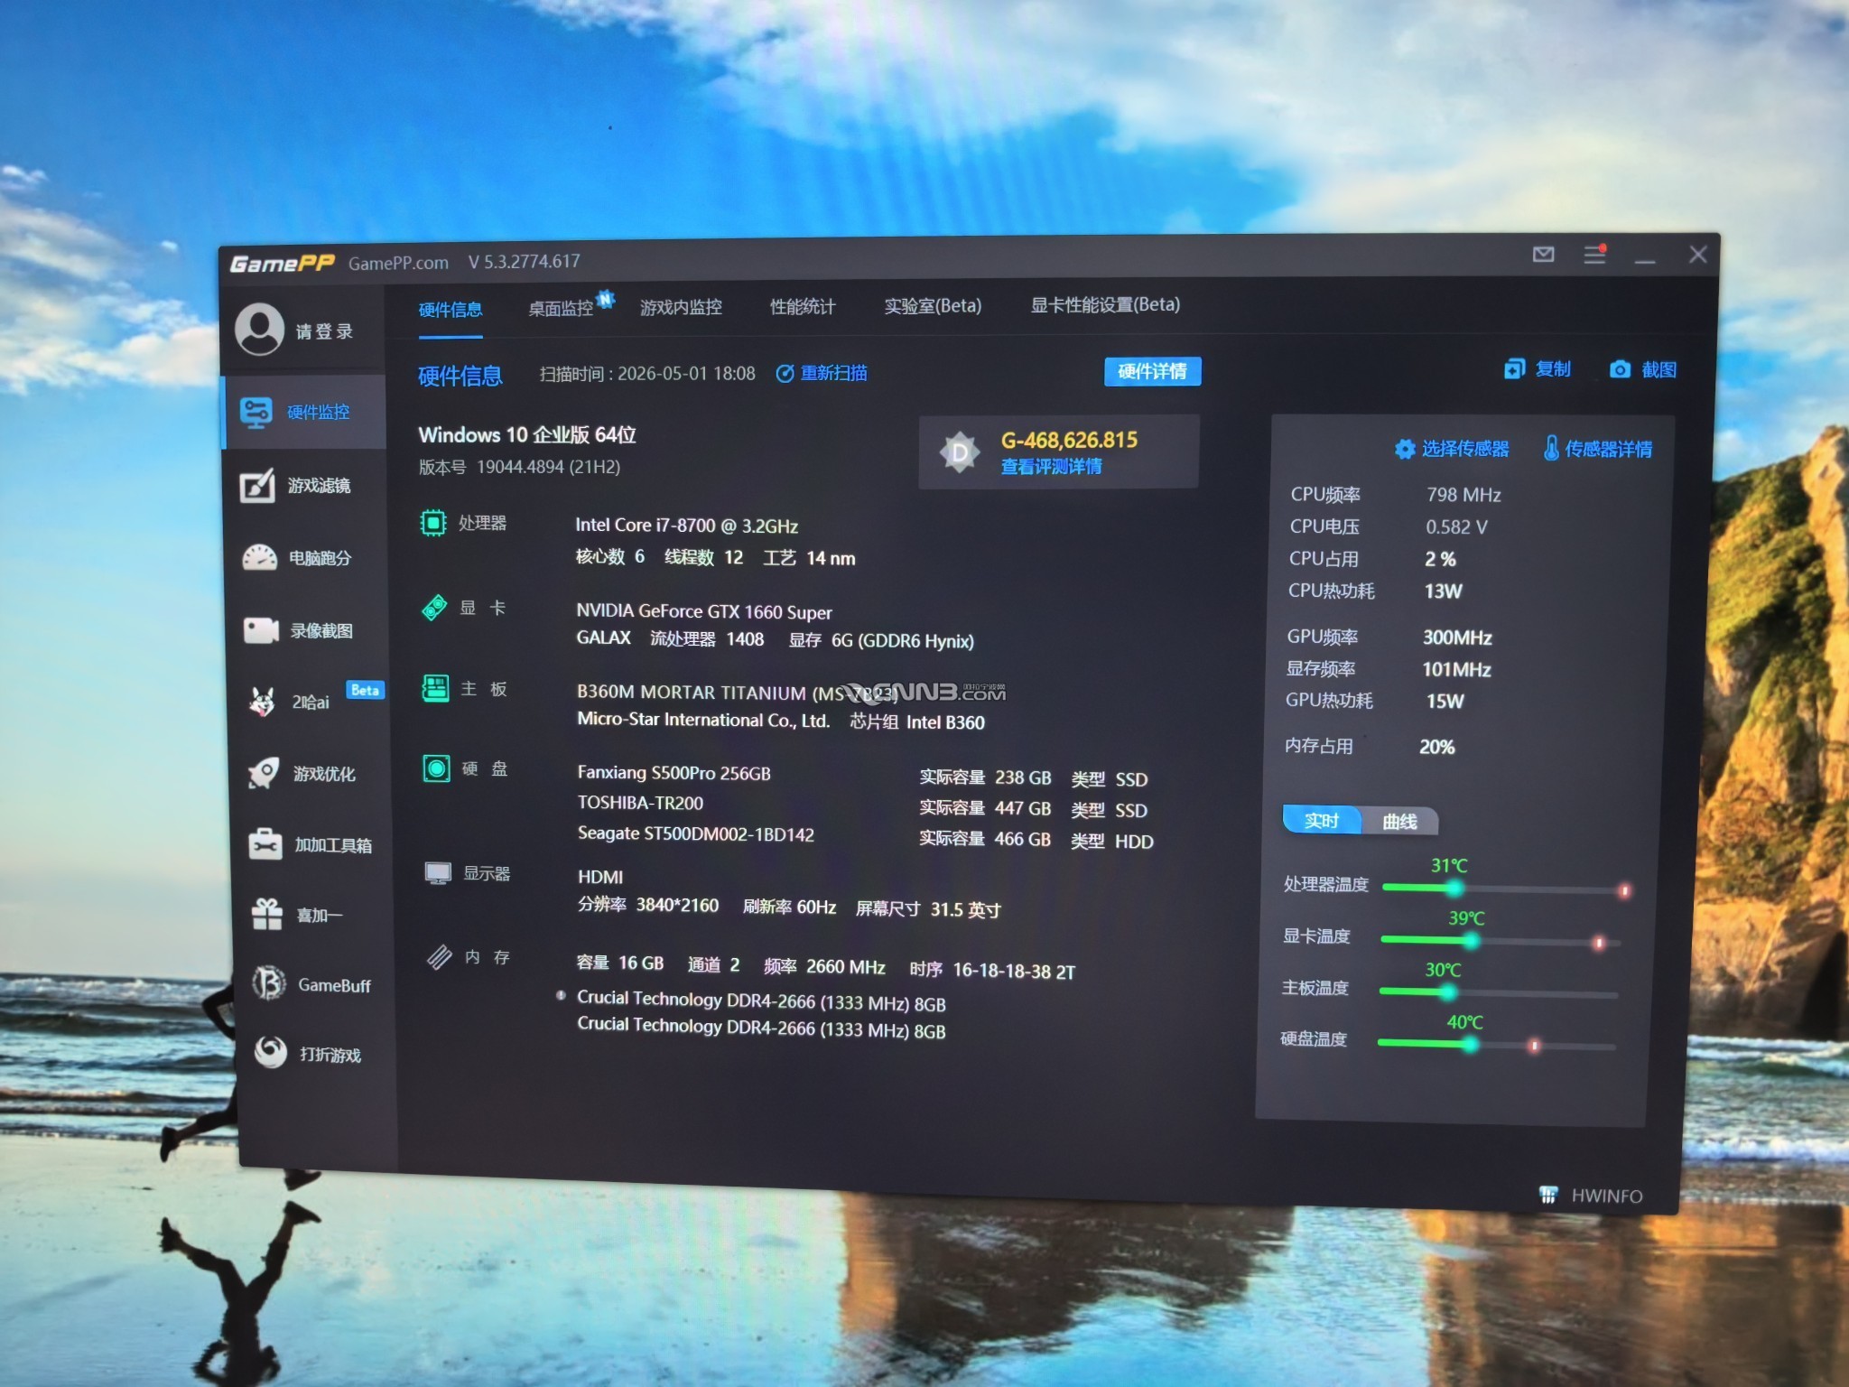Minimize the GamePP window
The width and height of the screenshot is (1849, 1387).
1645,260
